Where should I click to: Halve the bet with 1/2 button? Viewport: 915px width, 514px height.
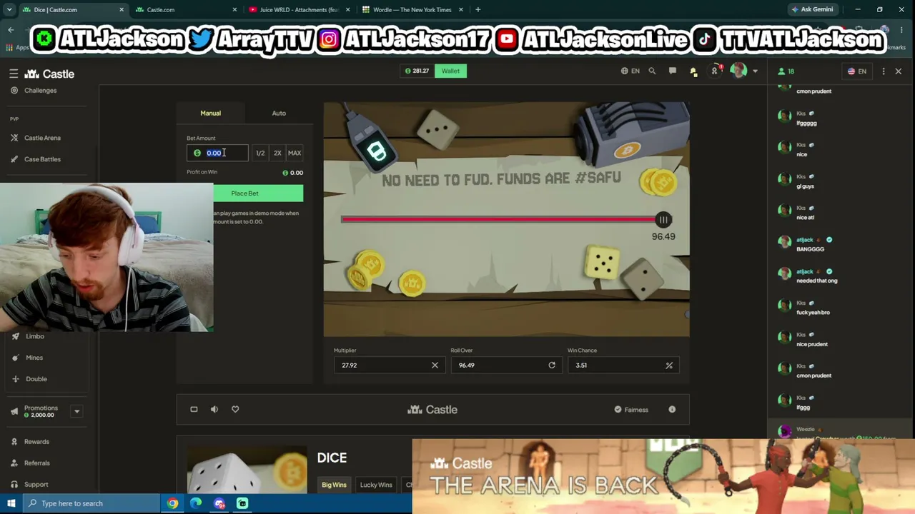click(260, 153)
